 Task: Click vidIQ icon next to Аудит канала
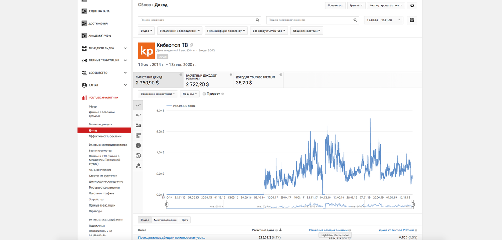(84, 11)
